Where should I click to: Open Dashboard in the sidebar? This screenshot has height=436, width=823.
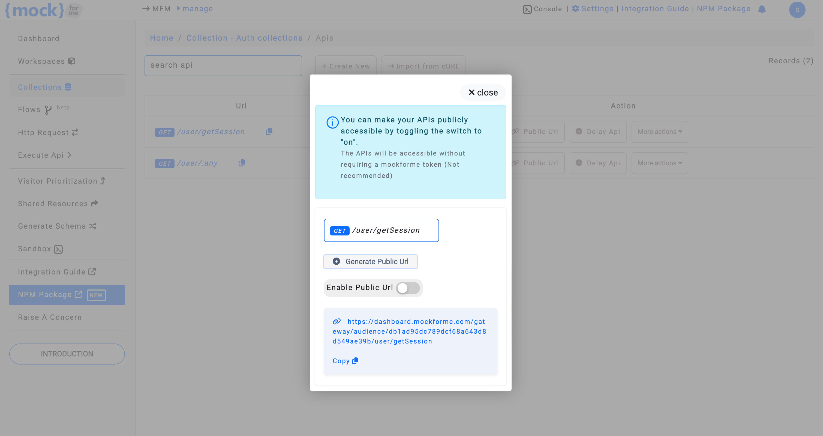click(39, 39)
